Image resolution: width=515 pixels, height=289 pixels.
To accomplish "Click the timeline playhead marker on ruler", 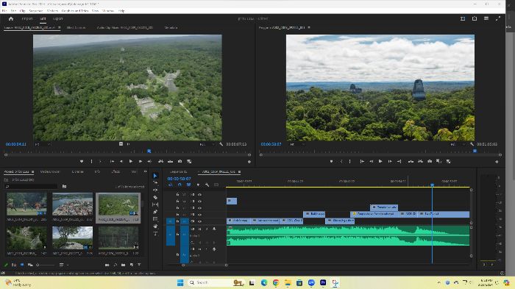I will pyautogui.click(x=433, y=185).
